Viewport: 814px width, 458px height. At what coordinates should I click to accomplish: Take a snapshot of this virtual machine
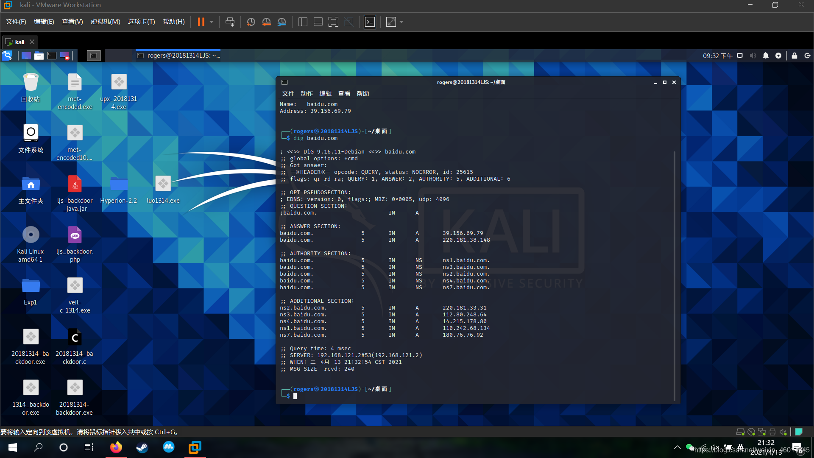[x=251, y=22]
